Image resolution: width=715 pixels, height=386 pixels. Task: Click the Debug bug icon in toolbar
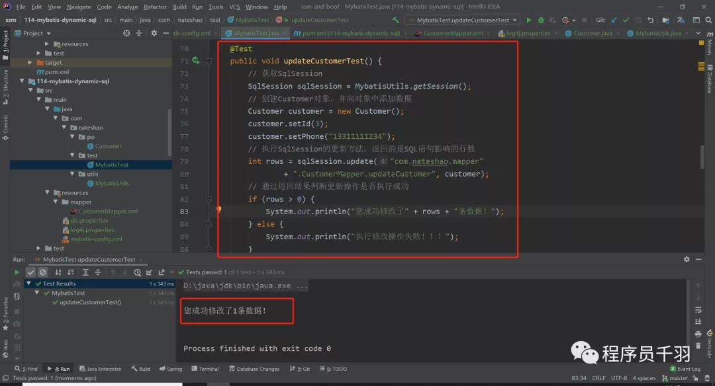[x=541, y=20]
